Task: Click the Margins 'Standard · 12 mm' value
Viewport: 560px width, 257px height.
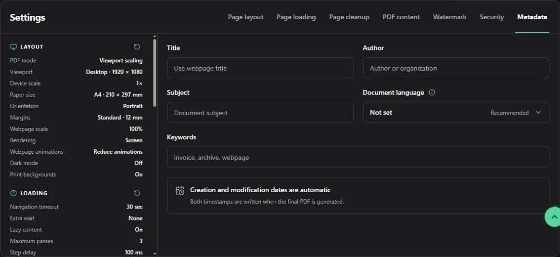Action: click(120, 118)
